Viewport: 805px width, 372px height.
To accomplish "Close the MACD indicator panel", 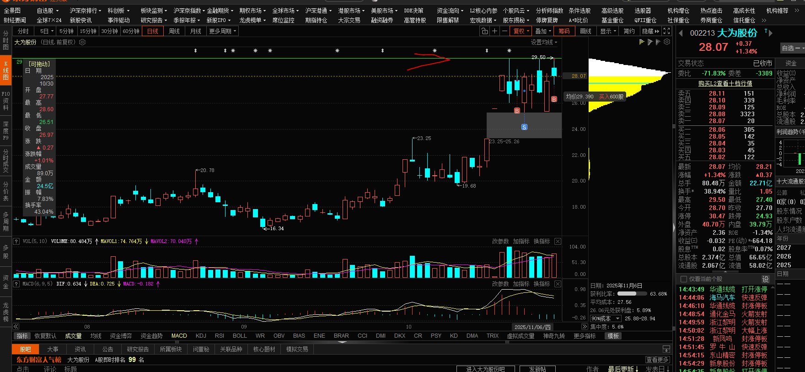I will tap(558, 284).
